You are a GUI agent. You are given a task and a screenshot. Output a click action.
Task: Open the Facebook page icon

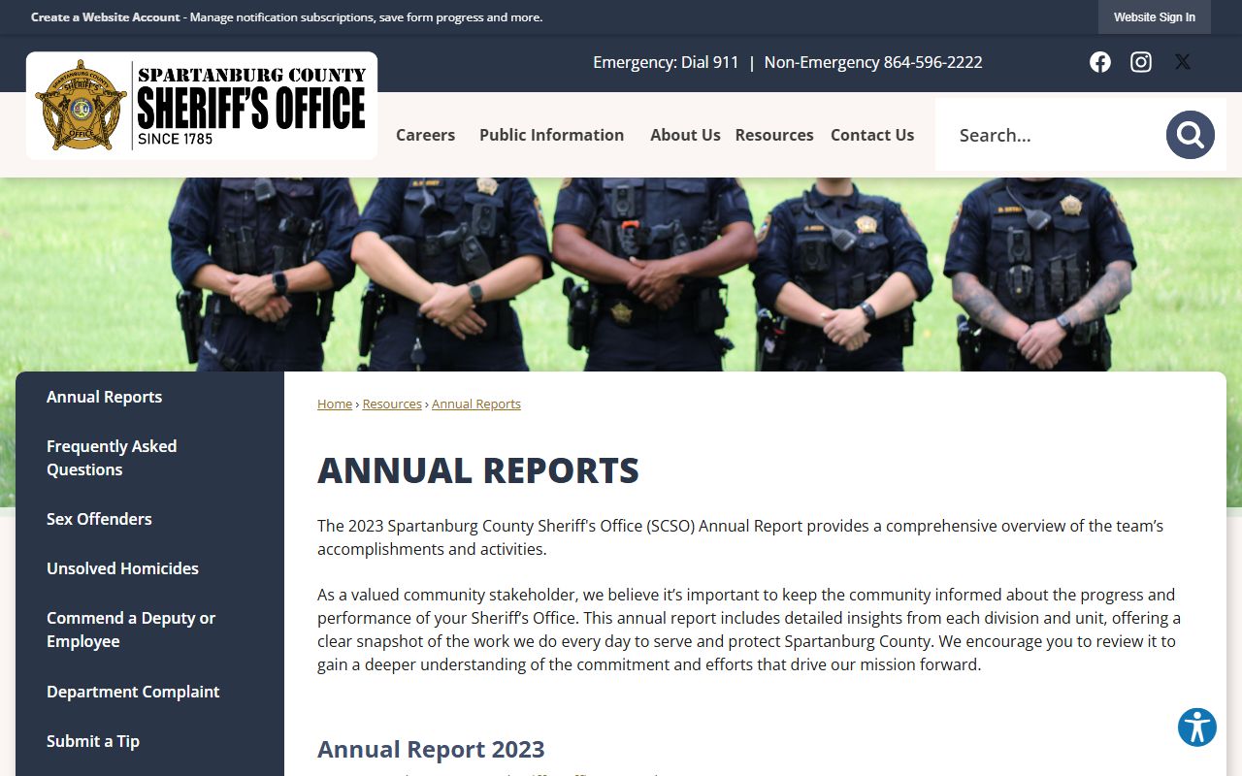pyautogui.click(x=1099, y=62)
